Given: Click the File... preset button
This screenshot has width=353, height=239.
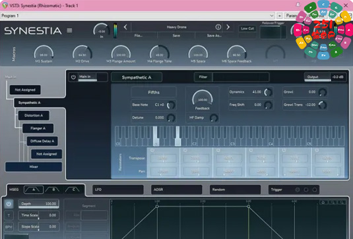Looking at the screenshot, I should coord(138,36).
